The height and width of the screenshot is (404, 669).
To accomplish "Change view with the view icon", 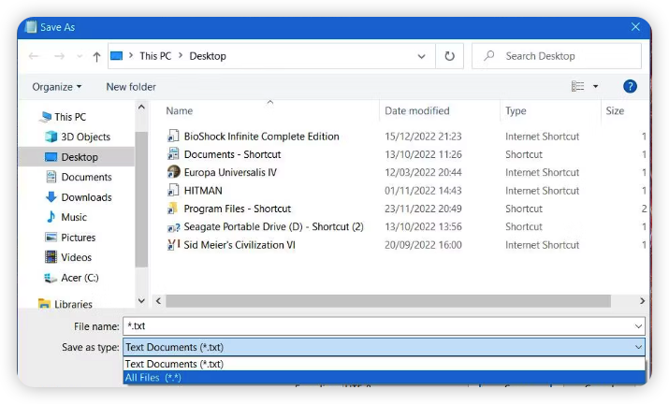I will pyautogui.click(x=577, y=87).
